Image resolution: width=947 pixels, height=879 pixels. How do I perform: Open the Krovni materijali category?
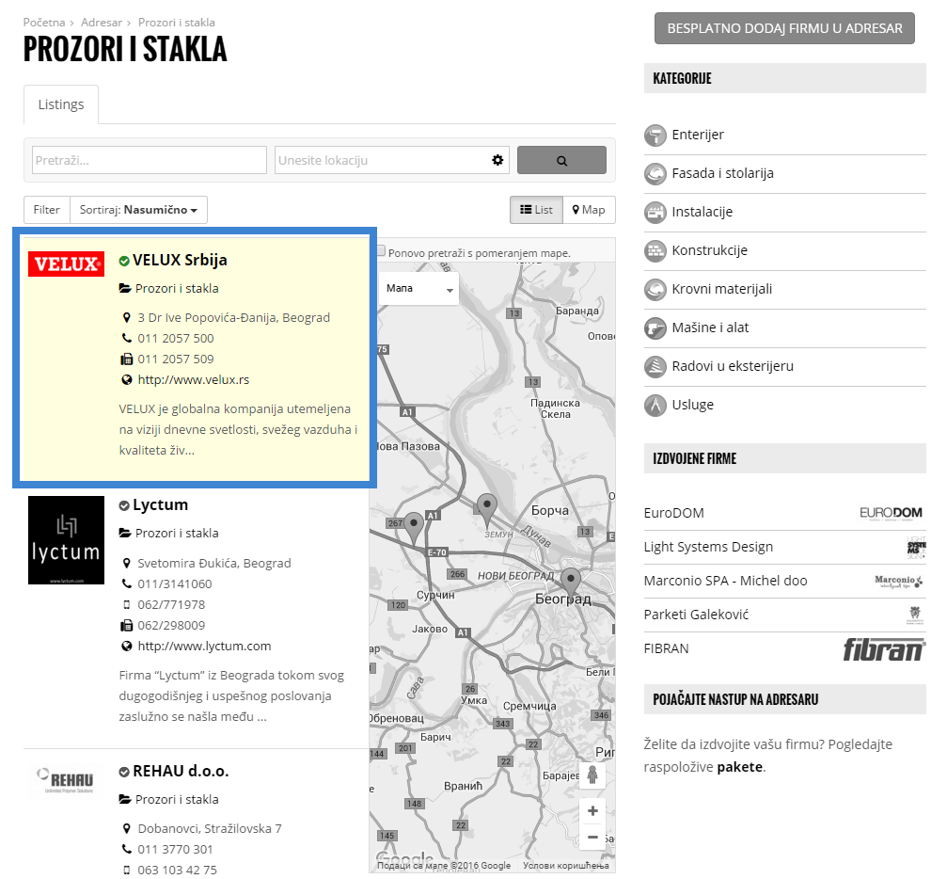pos(721,289)
